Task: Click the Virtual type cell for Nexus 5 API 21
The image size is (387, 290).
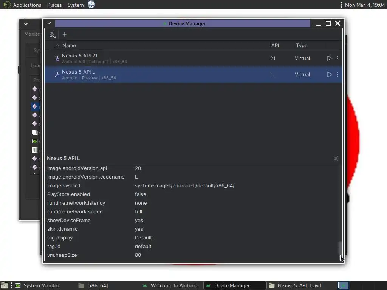Action: pos(302,58)
